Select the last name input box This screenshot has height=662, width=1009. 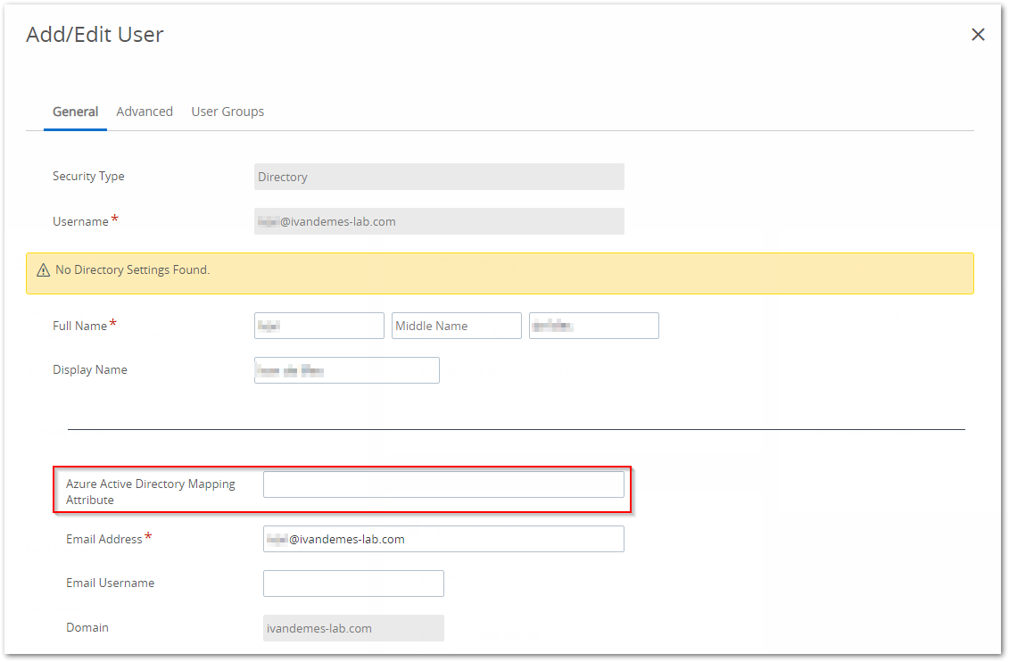pyautogui.click(x=593, y=326)
